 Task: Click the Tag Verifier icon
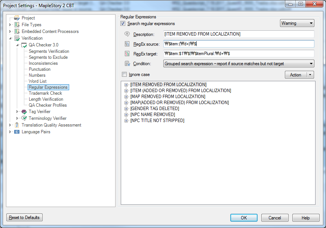click(x=24, y=112)
